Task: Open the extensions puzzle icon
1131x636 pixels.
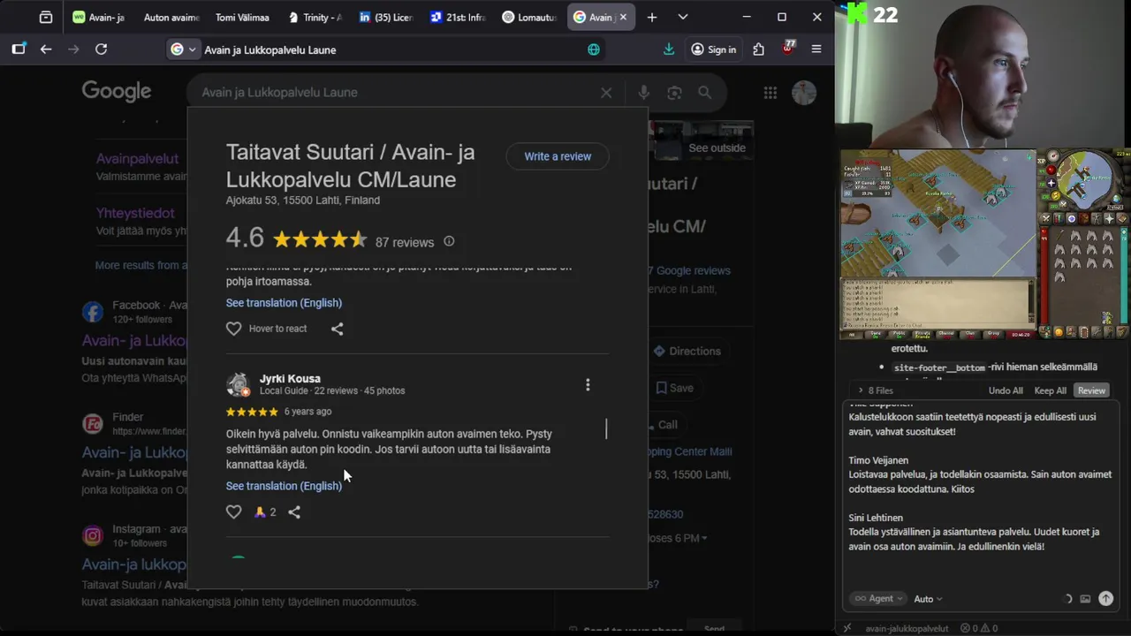Action: tap(758, 49)
